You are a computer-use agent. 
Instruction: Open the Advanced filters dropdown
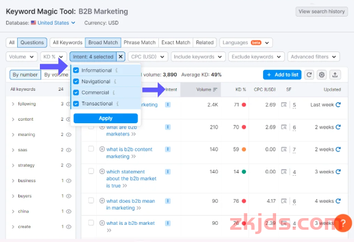pyautogui.click(x=314, y=56)
